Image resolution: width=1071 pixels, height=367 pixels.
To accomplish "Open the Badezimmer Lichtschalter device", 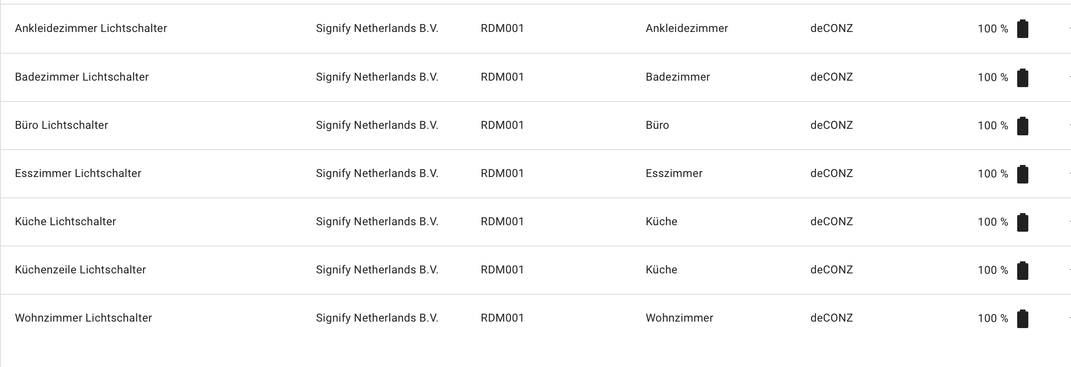I will click(83, 77).
